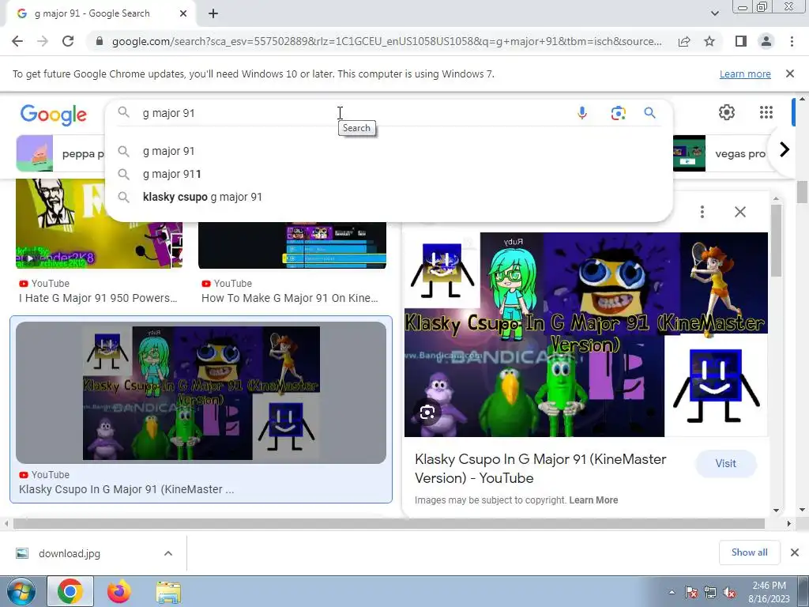Open the tab search dropdown arrow
This screenshot has width=809, height=607.
[x=714, y=13]
